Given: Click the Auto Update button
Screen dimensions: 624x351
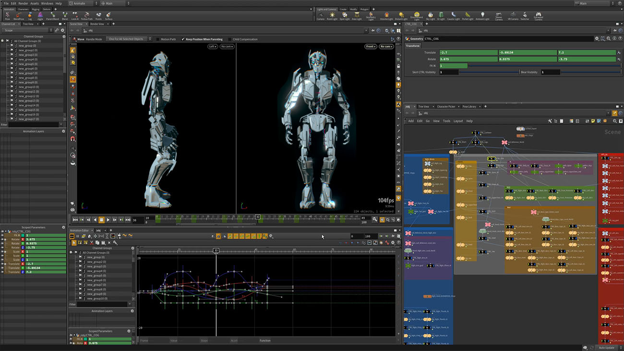Looking at the screenshot, I should [606, 348].
